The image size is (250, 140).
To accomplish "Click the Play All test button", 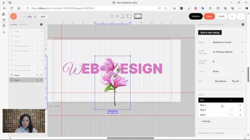I will (235, 81).
